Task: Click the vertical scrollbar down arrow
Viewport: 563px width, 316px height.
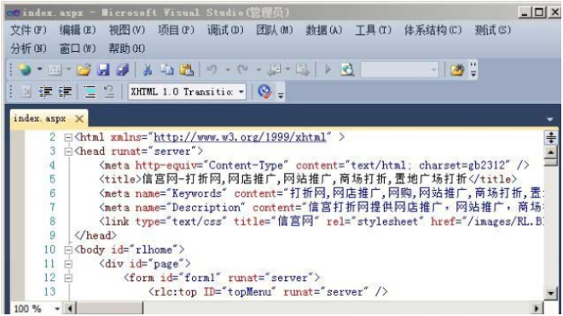Action: pos(551,293)
